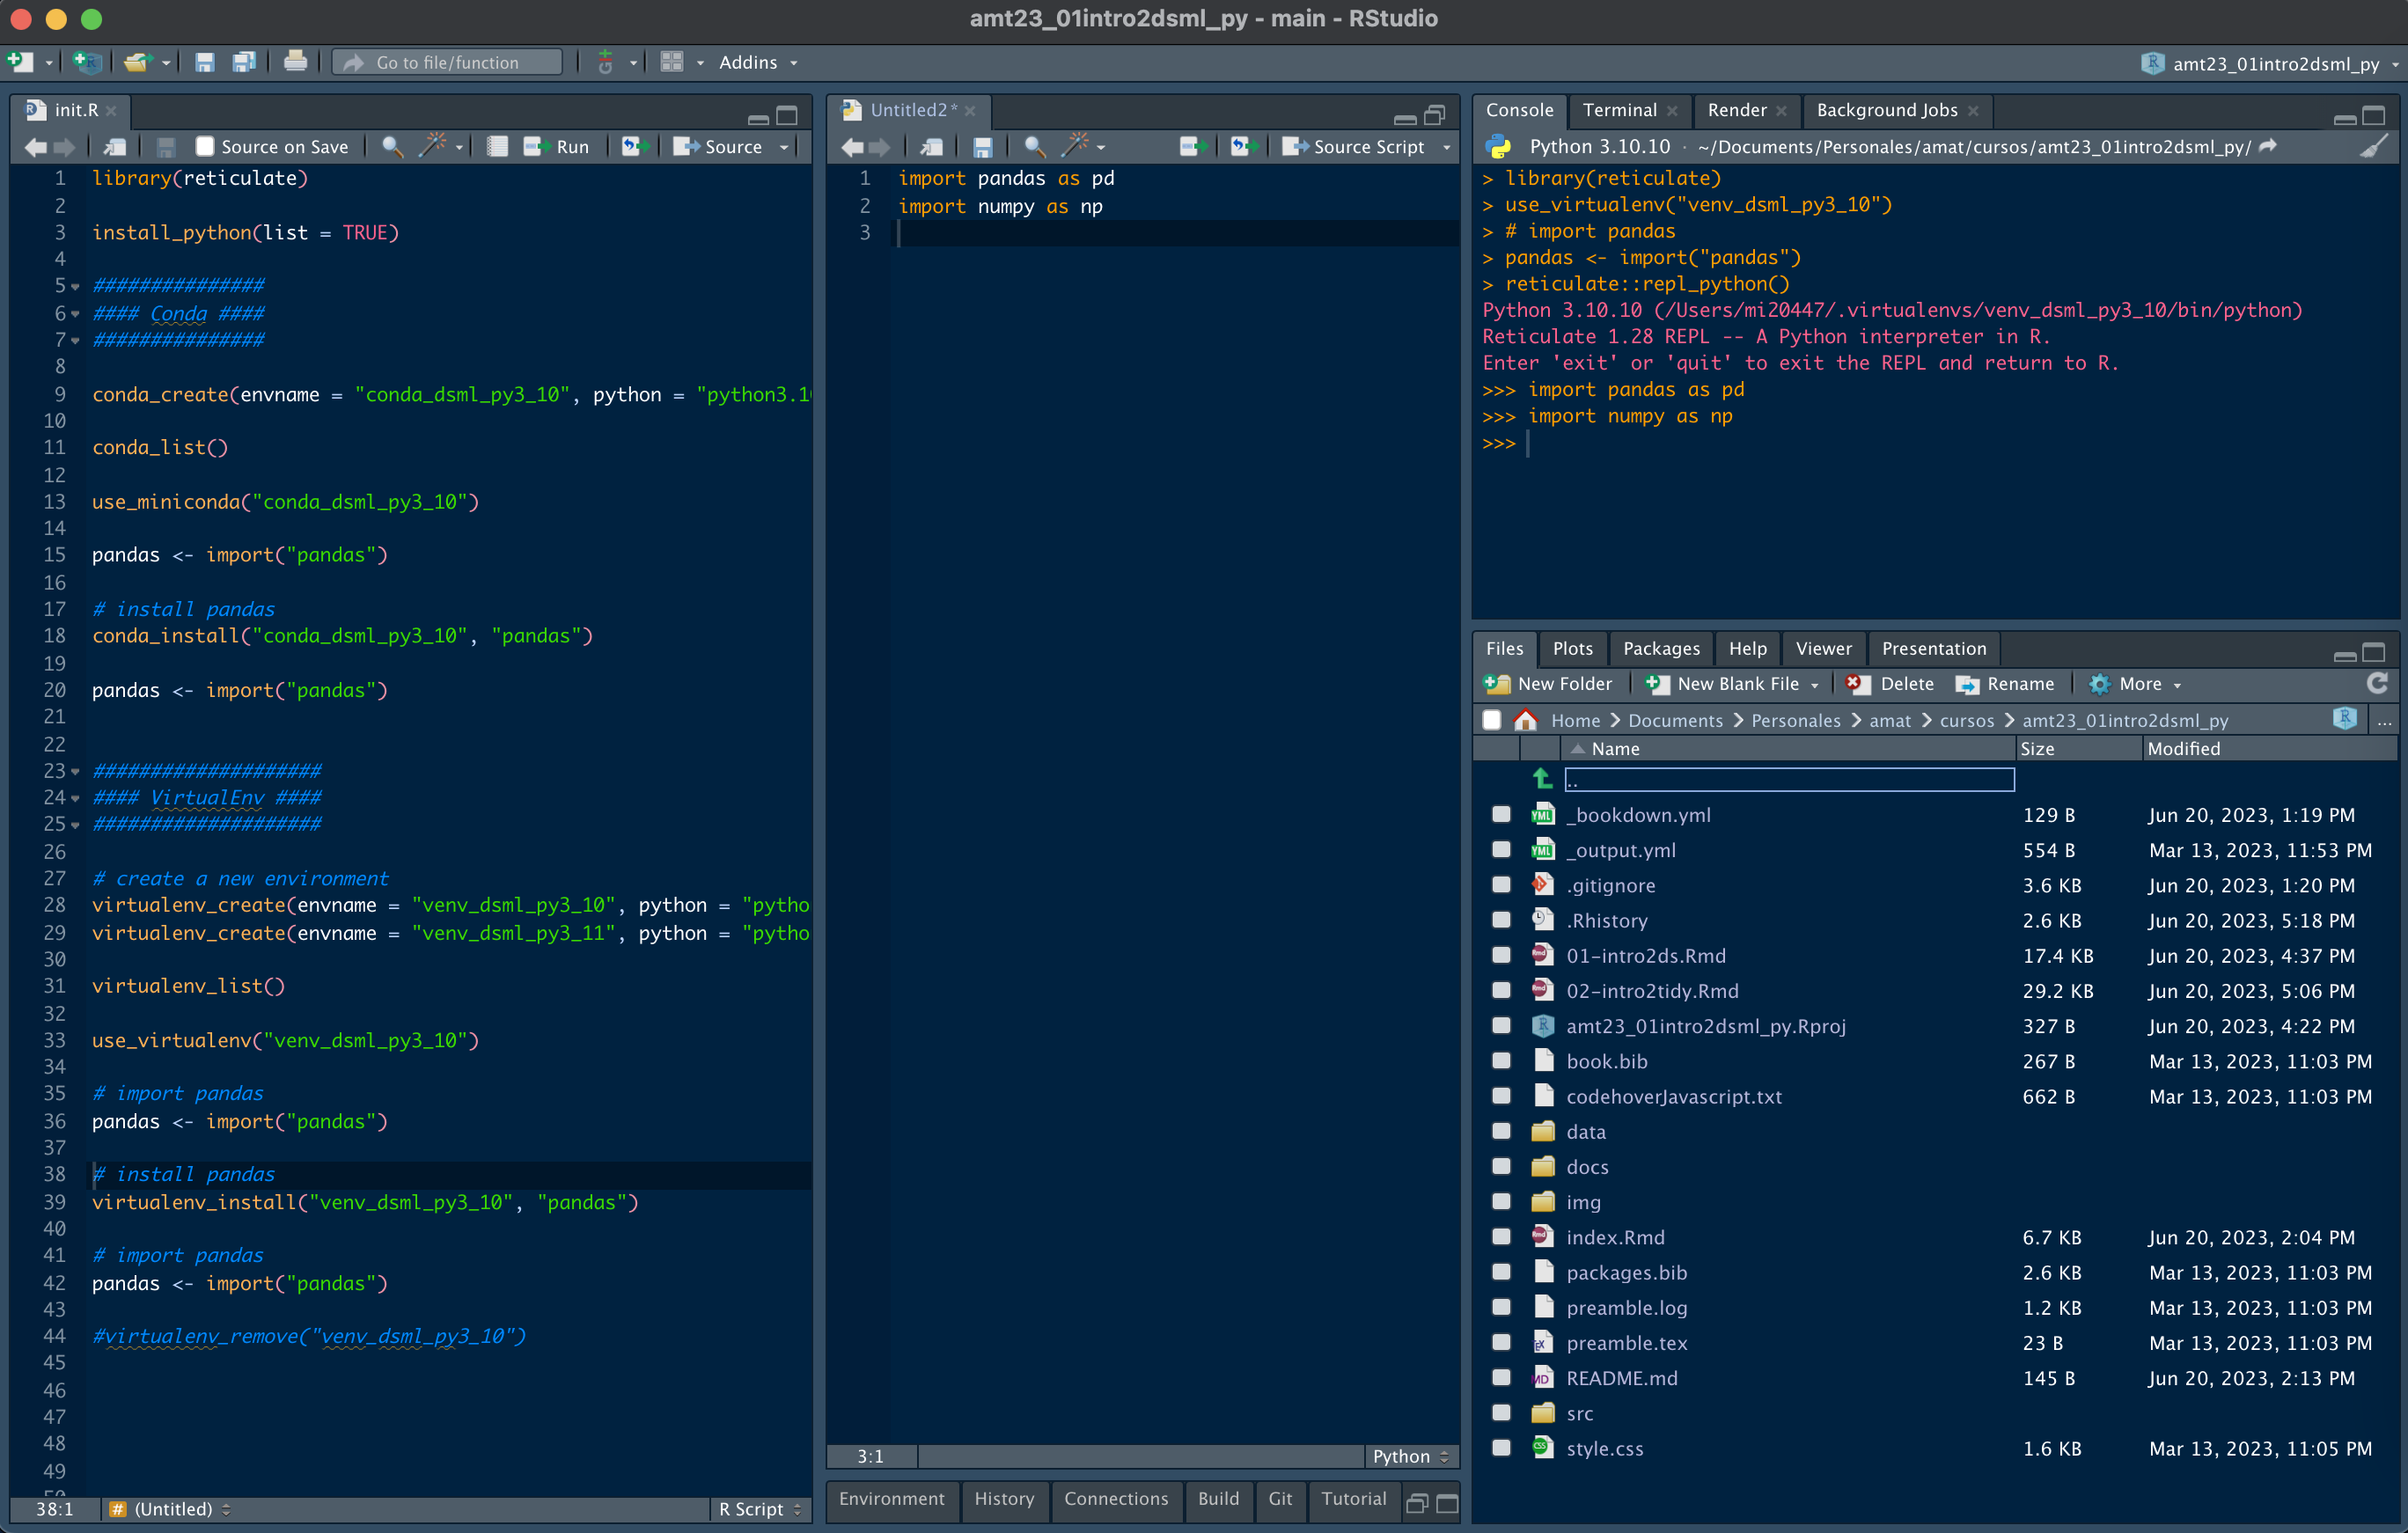The image size is (2408, 1533).
Task: Open the Git version control menu icon
Action: tap(605, 62)
